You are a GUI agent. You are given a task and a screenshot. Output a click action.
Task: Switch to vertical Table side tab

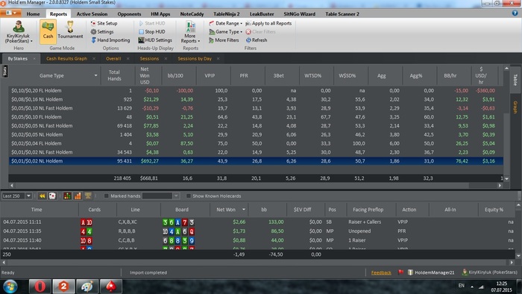coord(515,79)
